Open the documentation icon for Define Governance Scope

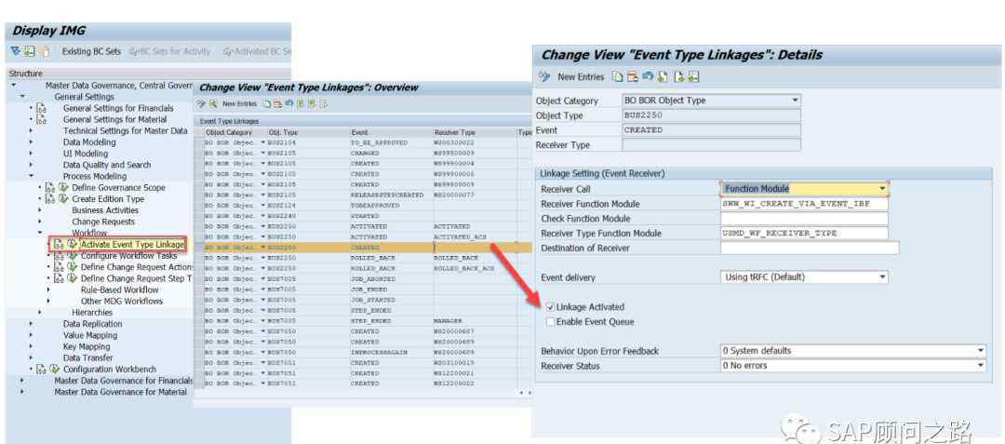pyautogui.click(x=50, y=188)
